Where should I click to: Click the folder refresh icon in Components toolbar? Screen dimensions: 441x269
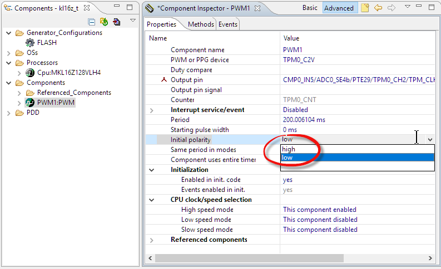[x=104, y=22]
